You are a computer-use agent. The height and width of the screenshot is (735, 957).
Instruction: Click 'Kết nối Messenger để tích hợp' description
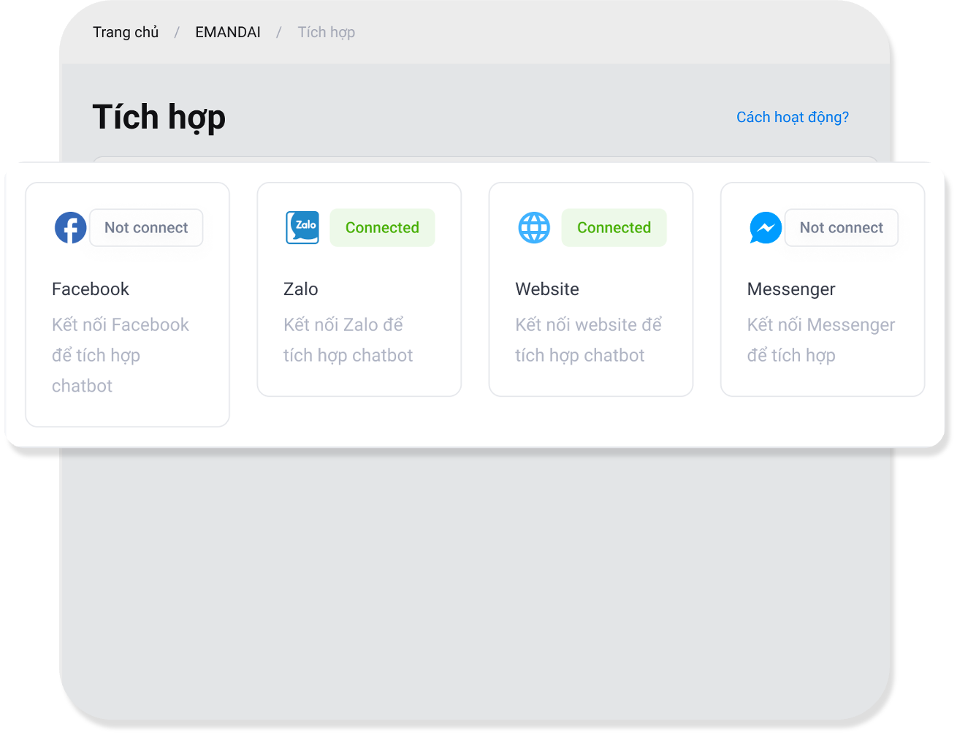pos(820,340)
